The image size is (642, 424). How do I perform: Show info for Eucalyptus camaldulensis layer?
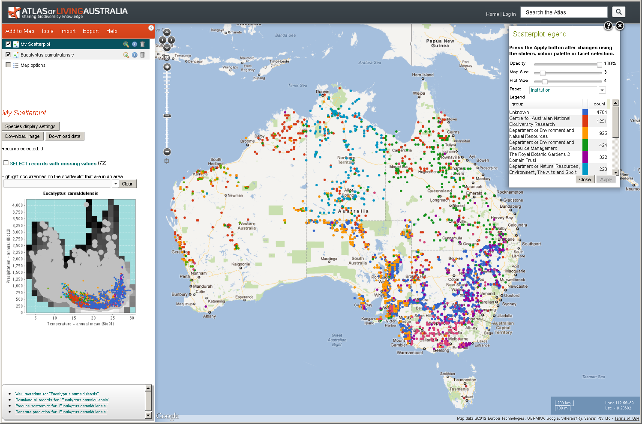click(135, 55)
